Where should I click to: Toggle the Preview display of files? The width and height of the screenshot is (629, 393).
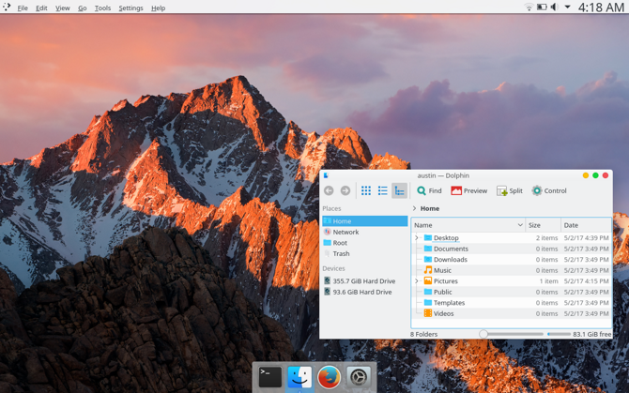tap(469, 190)
